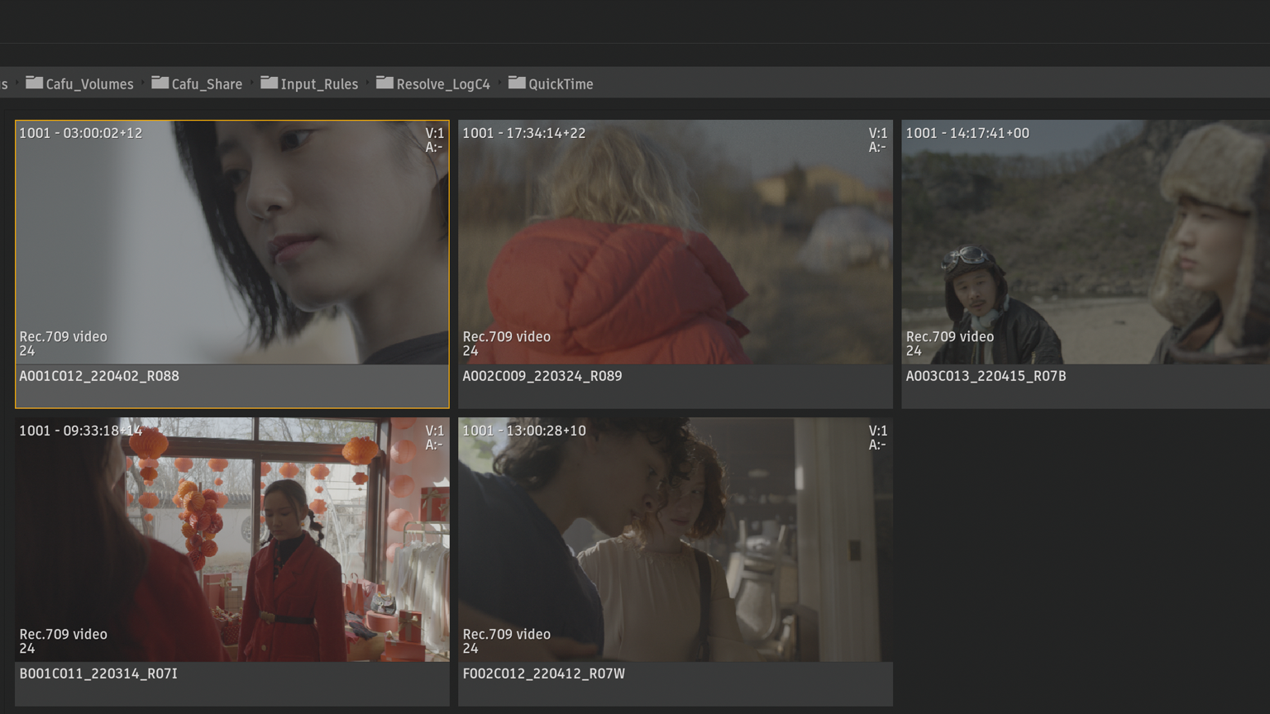Viewport: 1270px width, 714px height.
Task: Navigate to the Cafu_Share breadcrumb label
Action: coord(207,84)
